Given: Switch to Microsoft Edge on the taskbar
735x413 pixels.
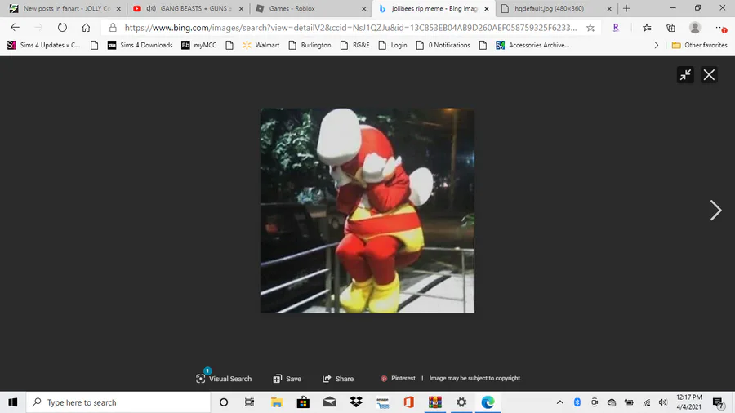Looking at the screenshot, I should pos(488,402).
